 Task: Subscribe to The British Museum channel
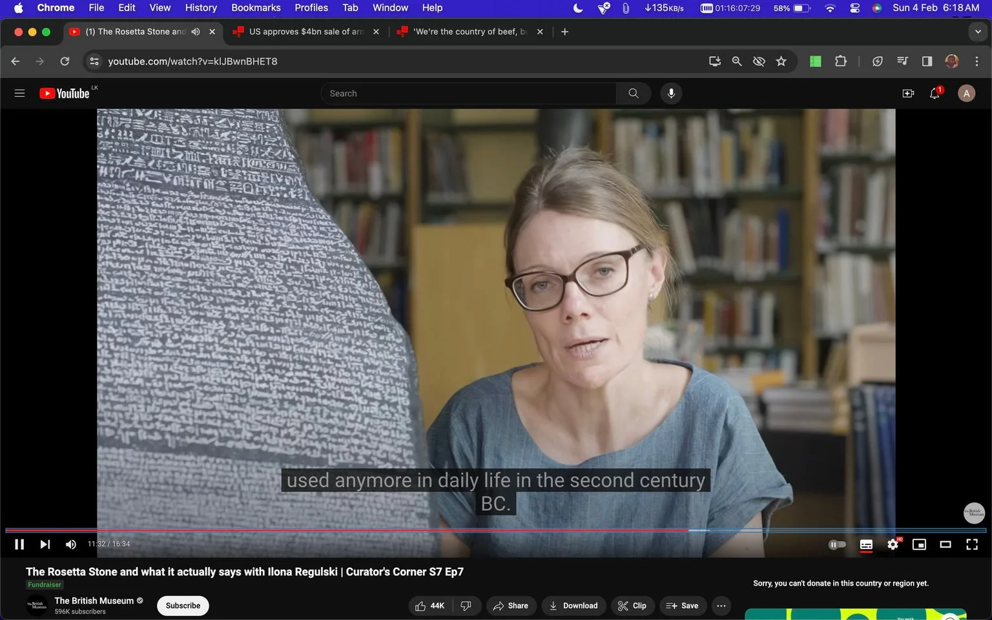pyautogui.click(x=183, y=606)
